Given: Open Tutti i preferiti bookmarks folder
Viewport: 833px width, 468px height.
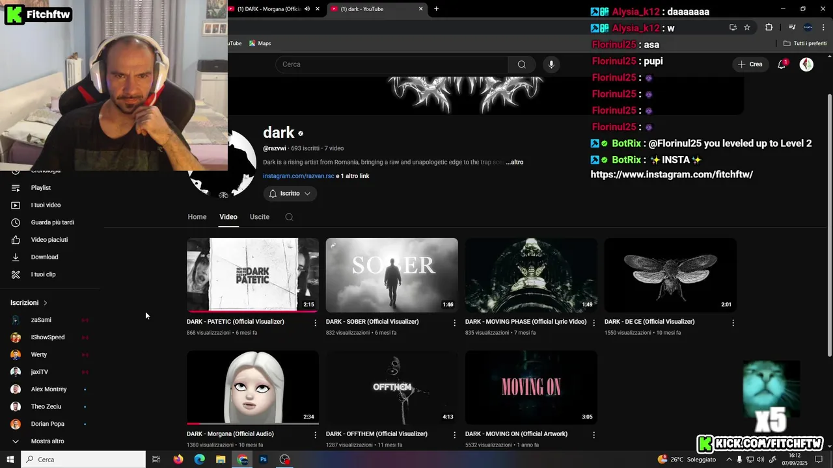Looking at the screenshot, I should (805, 44).
